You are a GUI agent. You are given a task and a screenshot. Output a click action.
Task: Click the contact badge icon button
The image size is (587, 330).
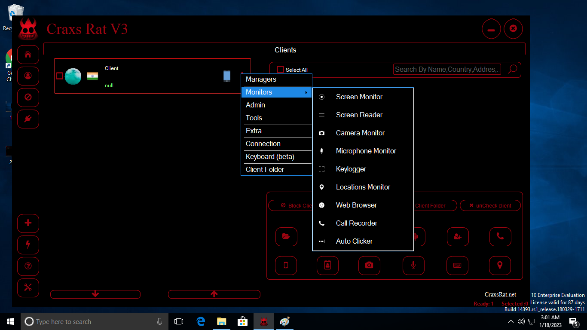coord(327,266)
